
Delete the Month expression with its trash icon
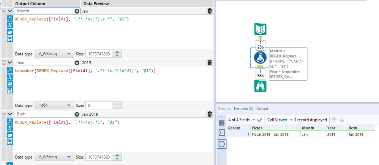coord(210,11)
